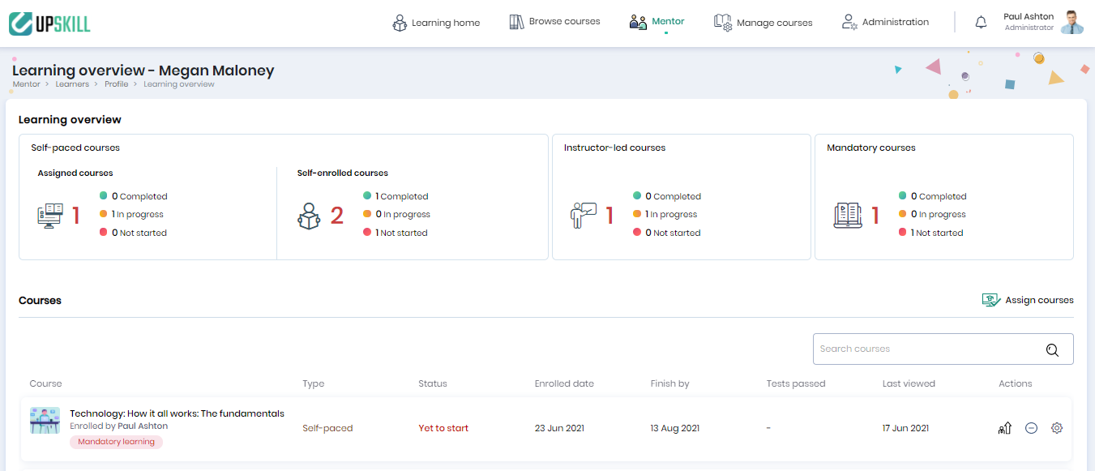Open the Administration menu
1095x471 pixels.
885,22
